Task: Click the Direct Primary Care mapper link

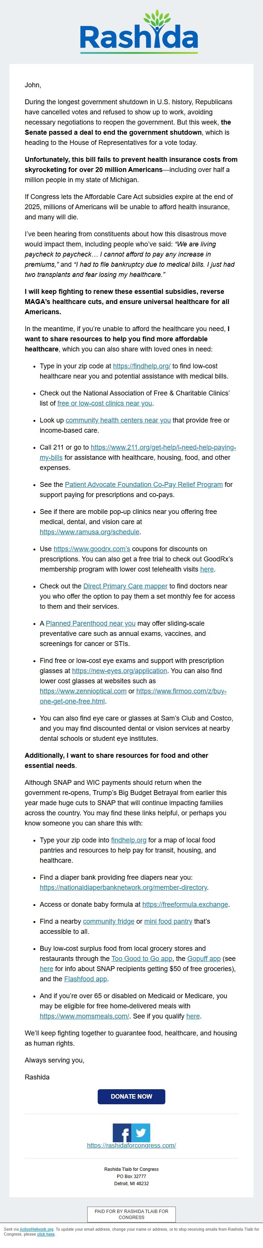Action: click(126, 586)
